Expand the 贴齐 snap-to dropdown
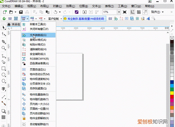The height and width of the screenshot is (127, 175). click(163, 12)
